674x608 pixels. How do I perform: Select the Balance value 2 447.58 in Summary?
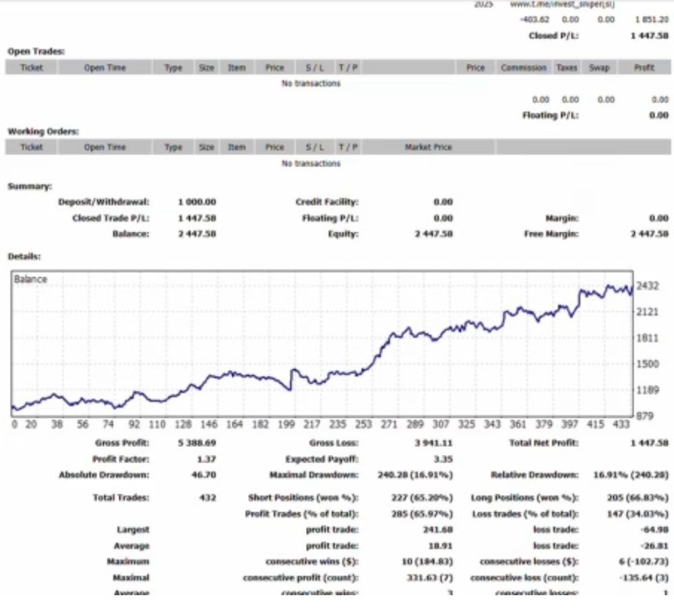197,234
